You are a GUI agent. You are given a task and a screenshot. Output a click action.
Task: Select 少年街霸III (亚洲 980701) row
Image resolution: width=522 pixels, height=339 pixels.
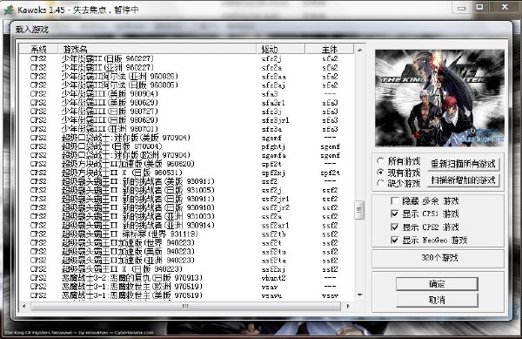coord(186,129)
